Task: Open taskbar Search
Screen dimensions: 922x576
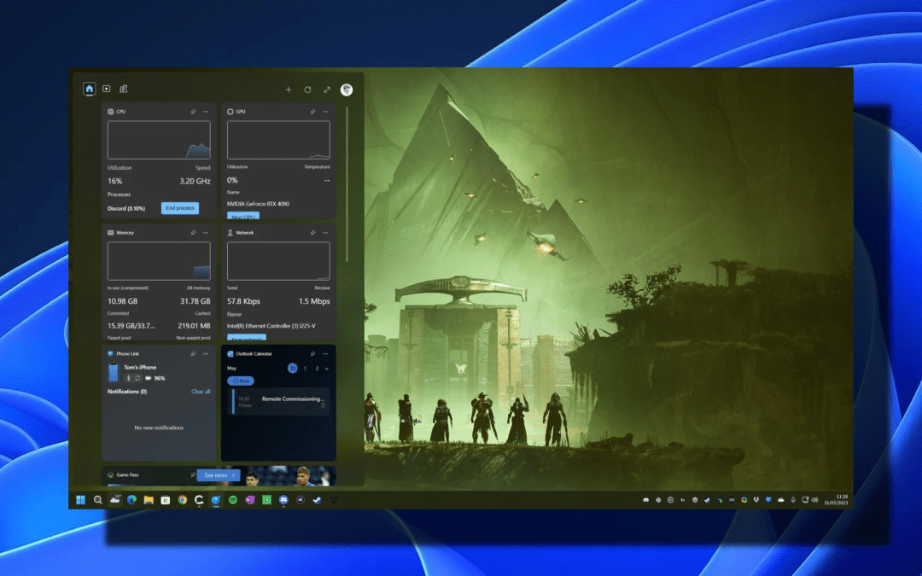Action: 97,500
